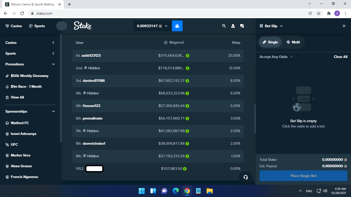Open live support headset button
Viewport: 351px width, 197px height.
pyautogui.click(x=246, y=177)
